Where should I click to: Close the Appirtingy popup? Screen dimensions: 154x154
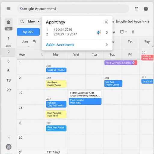(106, 22)
